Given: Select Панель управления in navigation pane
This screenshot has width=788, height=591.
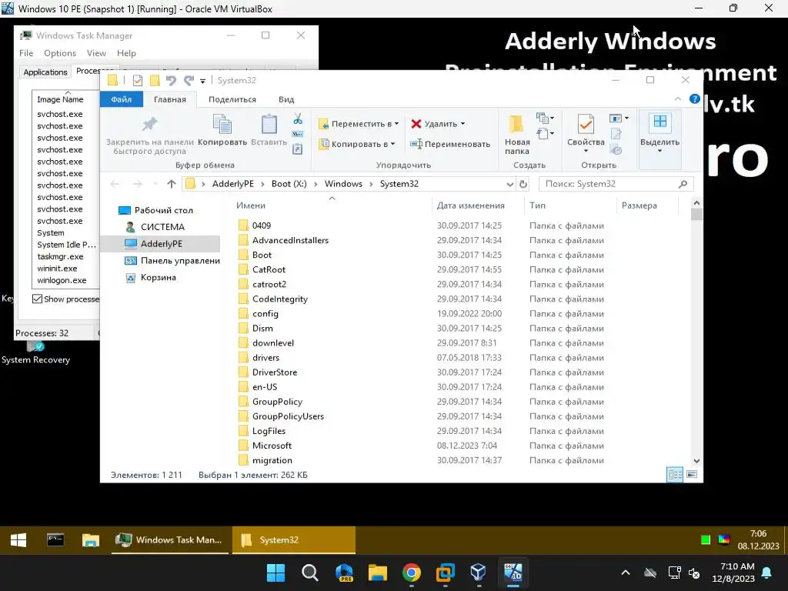Looking at the screenshot, I should (x=172, y=260).
